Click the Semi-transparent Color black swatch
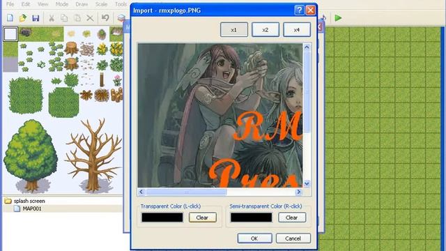The height and width of the screenshot is (251, 446). pyautogui.click(x=251, y=218)
